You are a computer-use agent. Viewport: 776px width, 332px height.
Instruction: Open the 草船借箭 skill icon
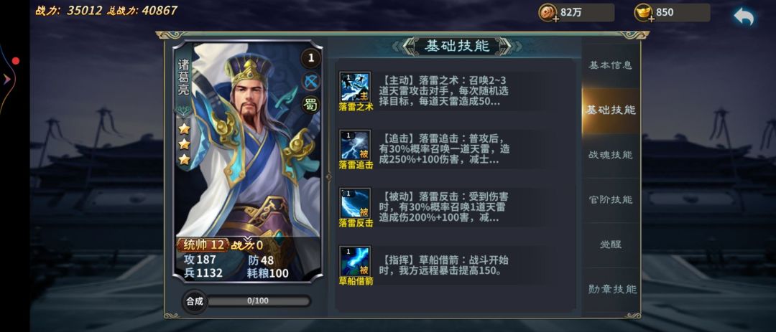coord(355,261)
